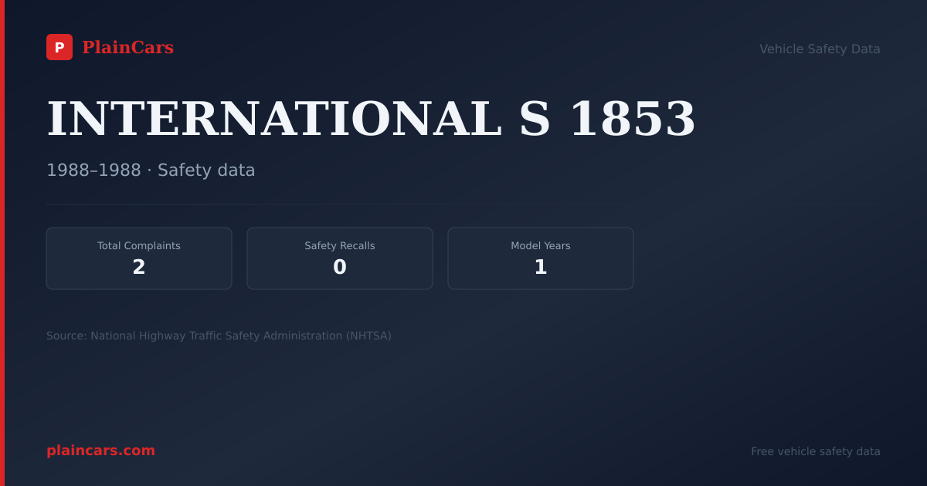
Task: Click the red PlainCars P logo icon
Action: coord(59,47)
